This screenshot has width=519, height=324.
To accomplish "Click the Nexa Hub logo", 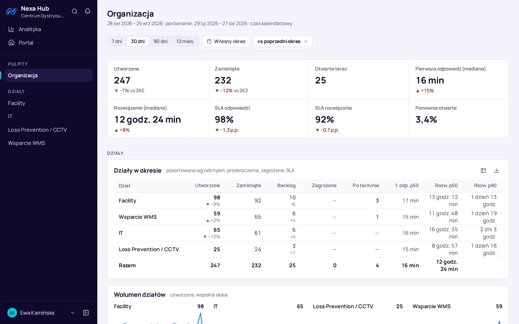I will 11,11.
